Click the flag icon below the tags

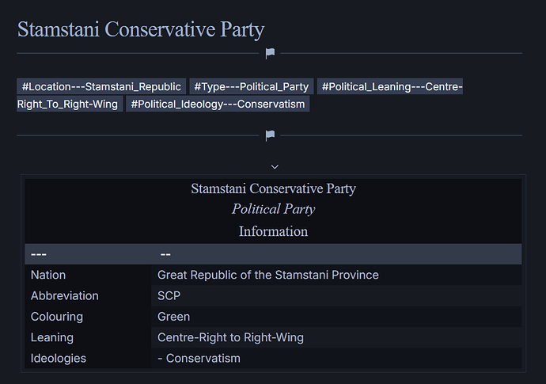[270, 135]
